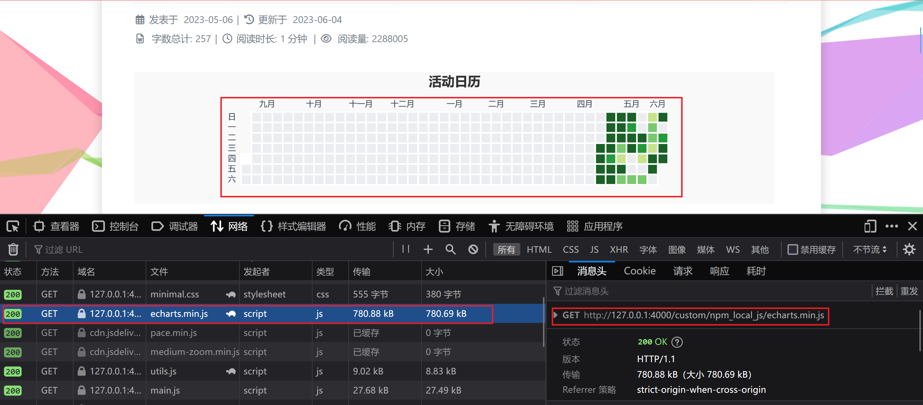
Task: Open the Cookie details tab
Action: 640,271
